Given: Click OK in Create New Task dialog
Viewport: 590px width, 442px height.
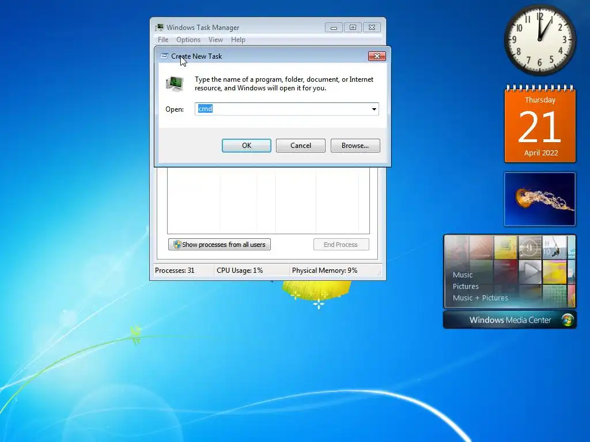Looking at the screenshot, I should click(247, 146).
